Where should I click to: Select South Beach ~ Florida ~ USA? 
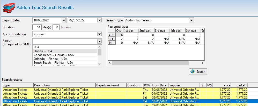[53, 63]
